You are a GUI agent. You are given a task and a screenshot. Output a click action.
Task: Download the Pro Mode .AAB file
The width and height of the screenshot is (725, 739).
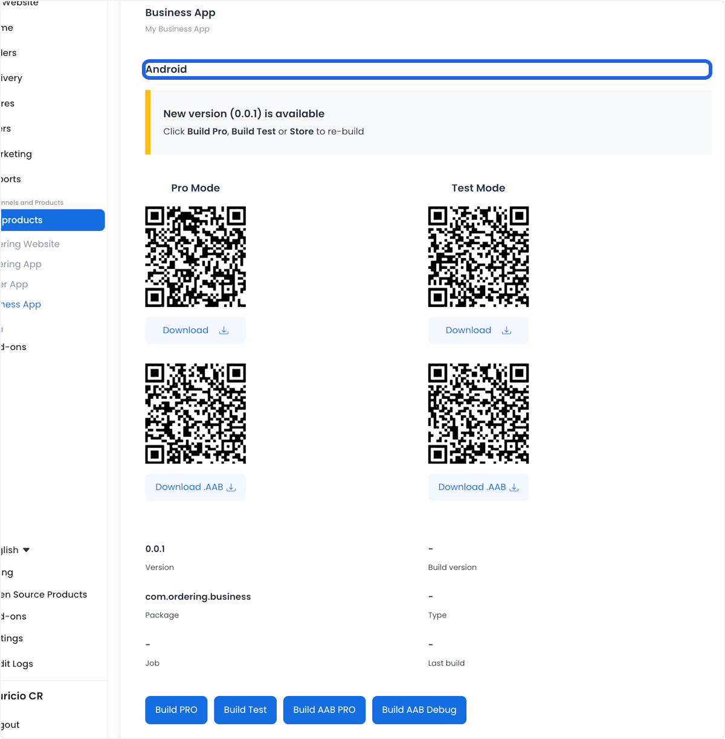coord(195,487)
